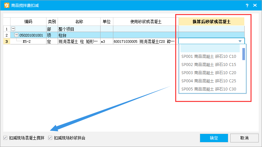The height and width of the screenshot is (147, 262).
Task: Collapse the 050201001001 tree node
Action: pos(16,35)
